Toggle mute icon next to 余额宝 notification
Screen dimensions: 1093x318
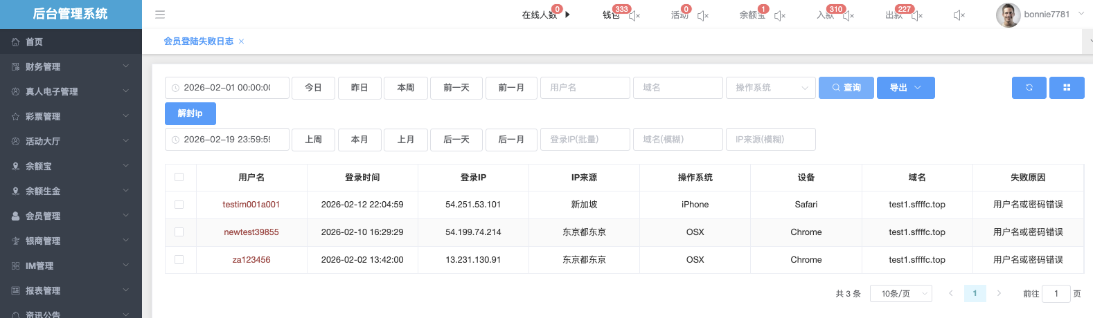pyautogui.click(x=779, y=15)
